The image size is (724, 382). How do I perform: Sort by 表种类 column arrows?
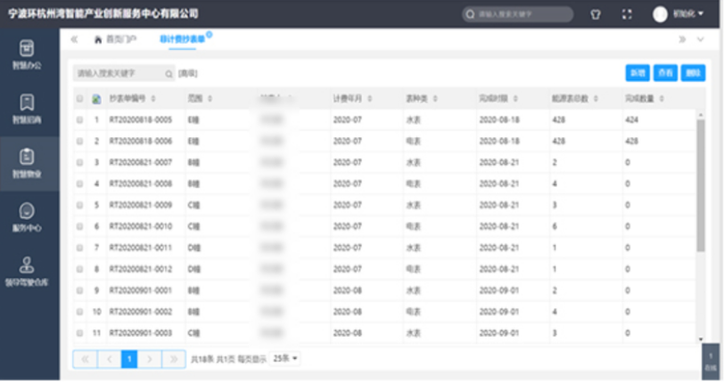(435, 99)
